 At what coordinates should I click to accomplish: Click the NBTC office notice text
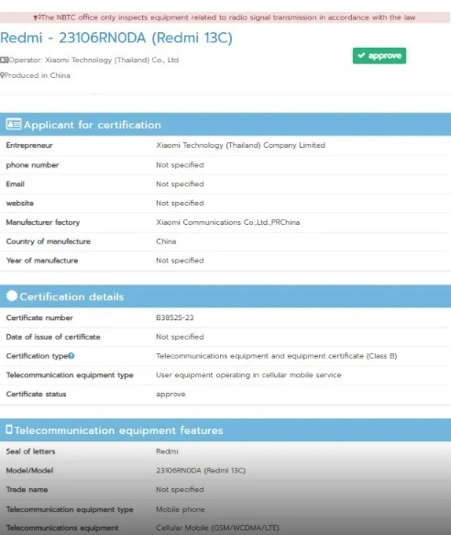tap(228, 17)
